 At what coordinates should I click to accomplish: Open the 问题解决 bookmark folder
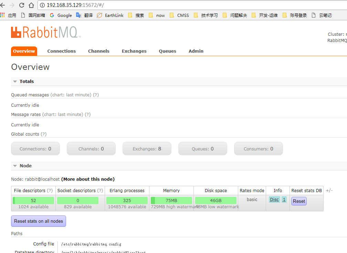tap(235, 15)
